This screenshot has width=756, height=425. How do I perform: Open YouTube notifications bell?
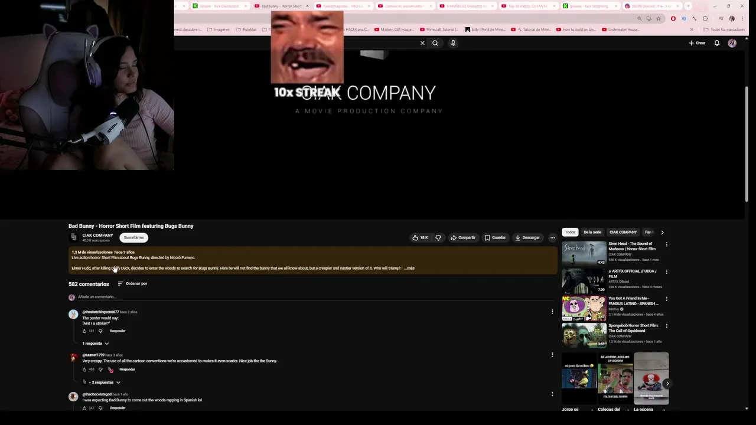point(717,43)
